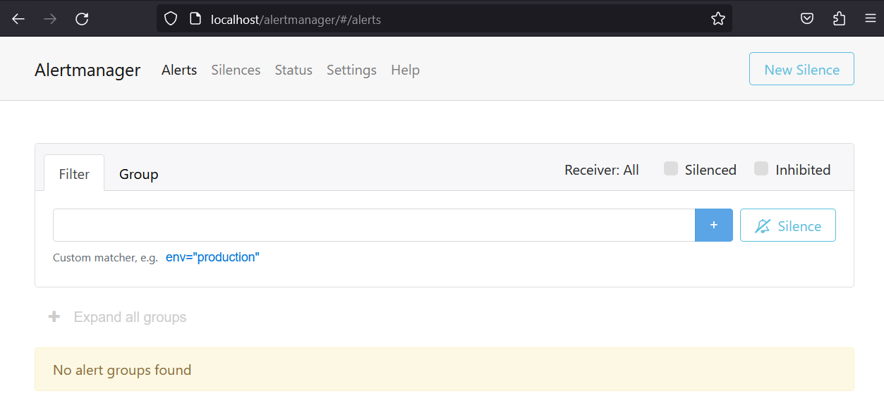Click the New Silence button

[x=801, y=69]
